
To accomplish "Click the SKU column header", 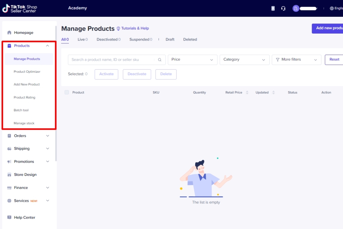I will click(x=156, y=93).
